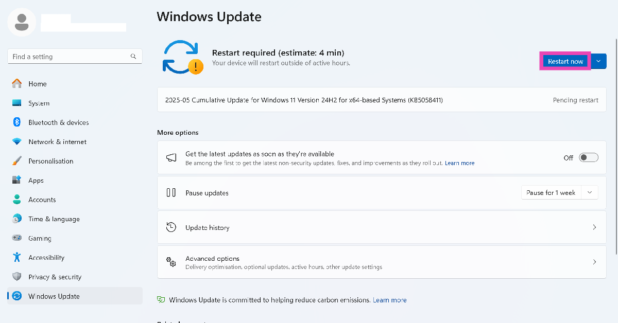Go to the System settings section
The image size is (618, 323).
click(x=39, y=103)
